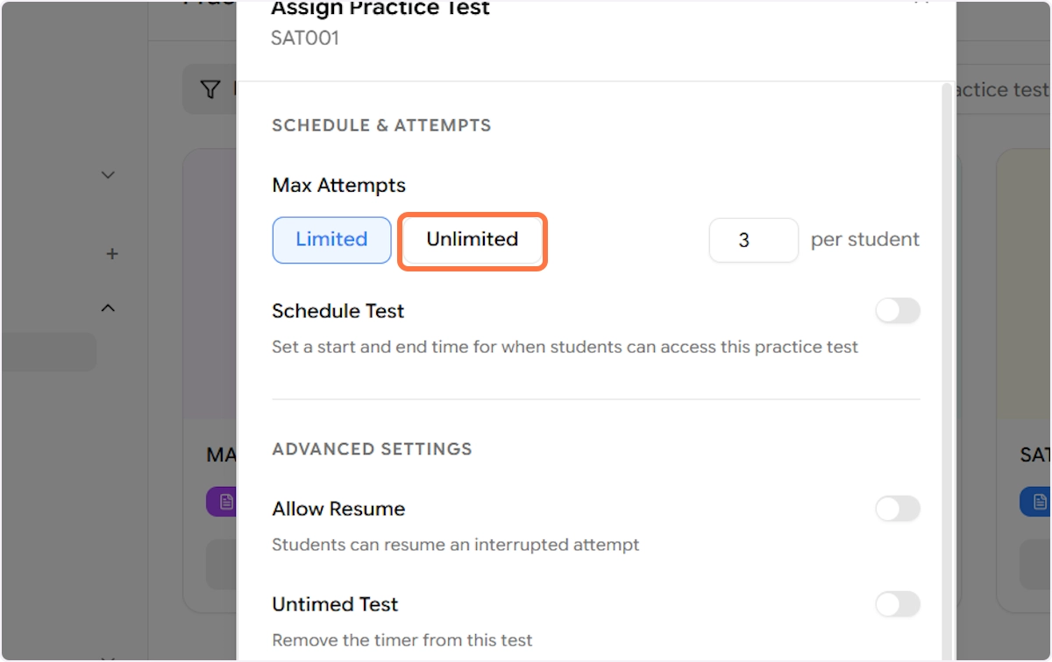Click the Assign Practice Test dialog title
1052x662 pixels.
380,10
